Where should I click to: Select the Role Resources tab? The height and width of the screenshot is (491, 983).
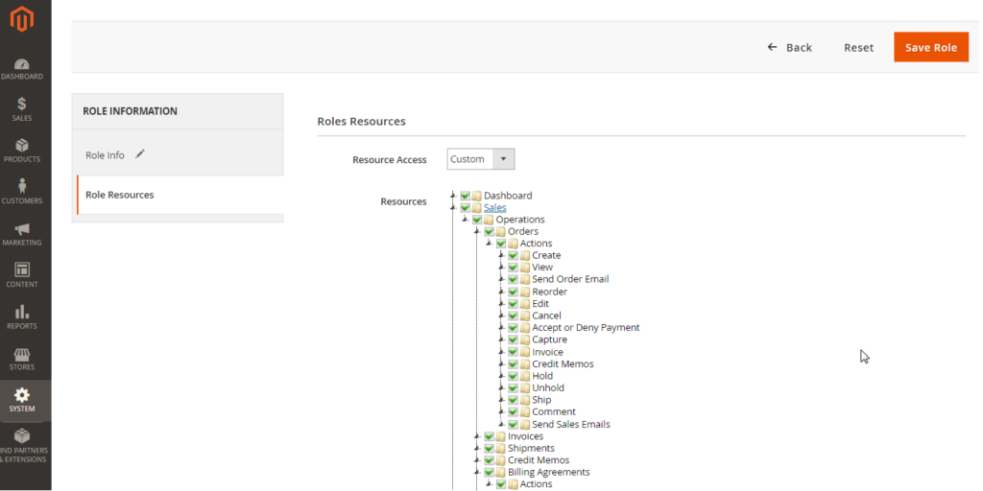click(x=180, y=195)
